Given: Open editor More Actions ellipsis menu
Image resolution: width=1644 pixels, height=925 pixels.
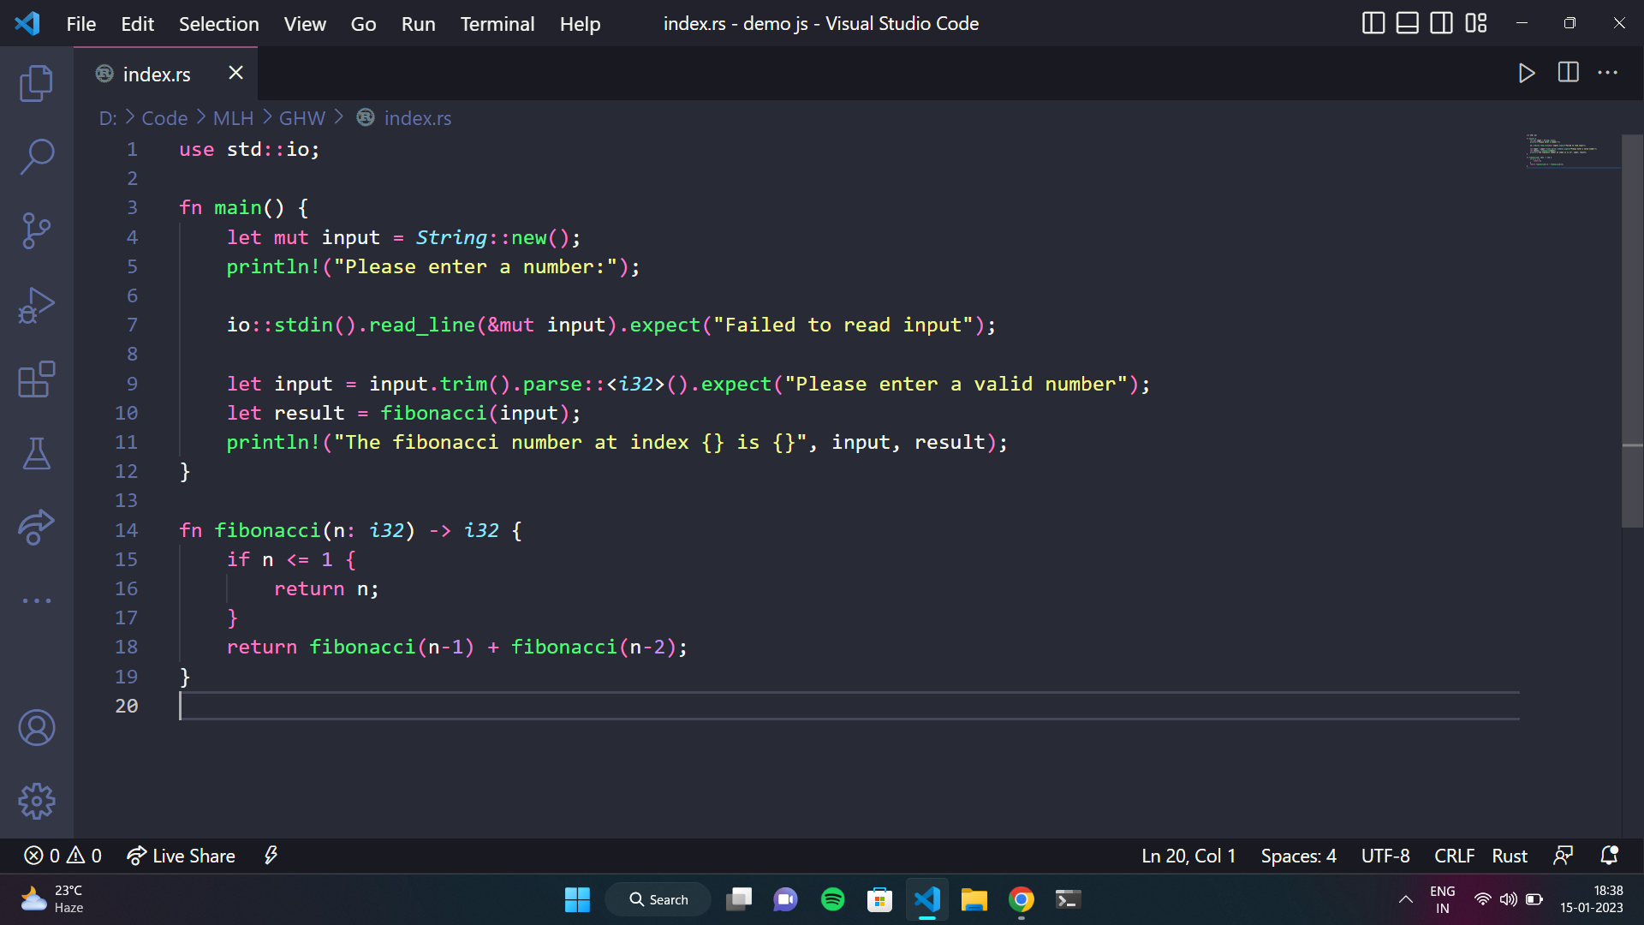Looking at the screenshot, I should pos(1608,73).
